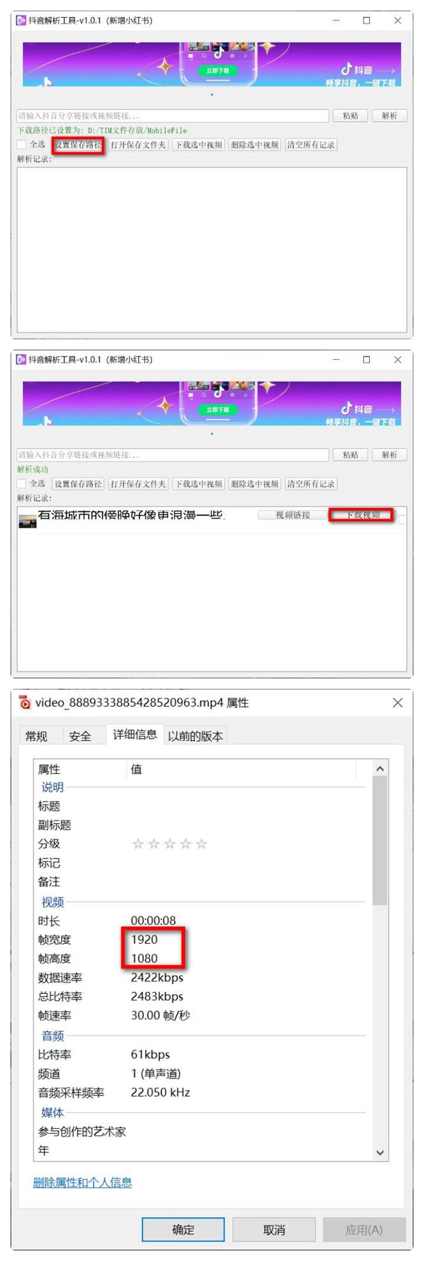Click the third rating star in 分级
Viewport: 424px width, 1261px height.
coord(169,844)
